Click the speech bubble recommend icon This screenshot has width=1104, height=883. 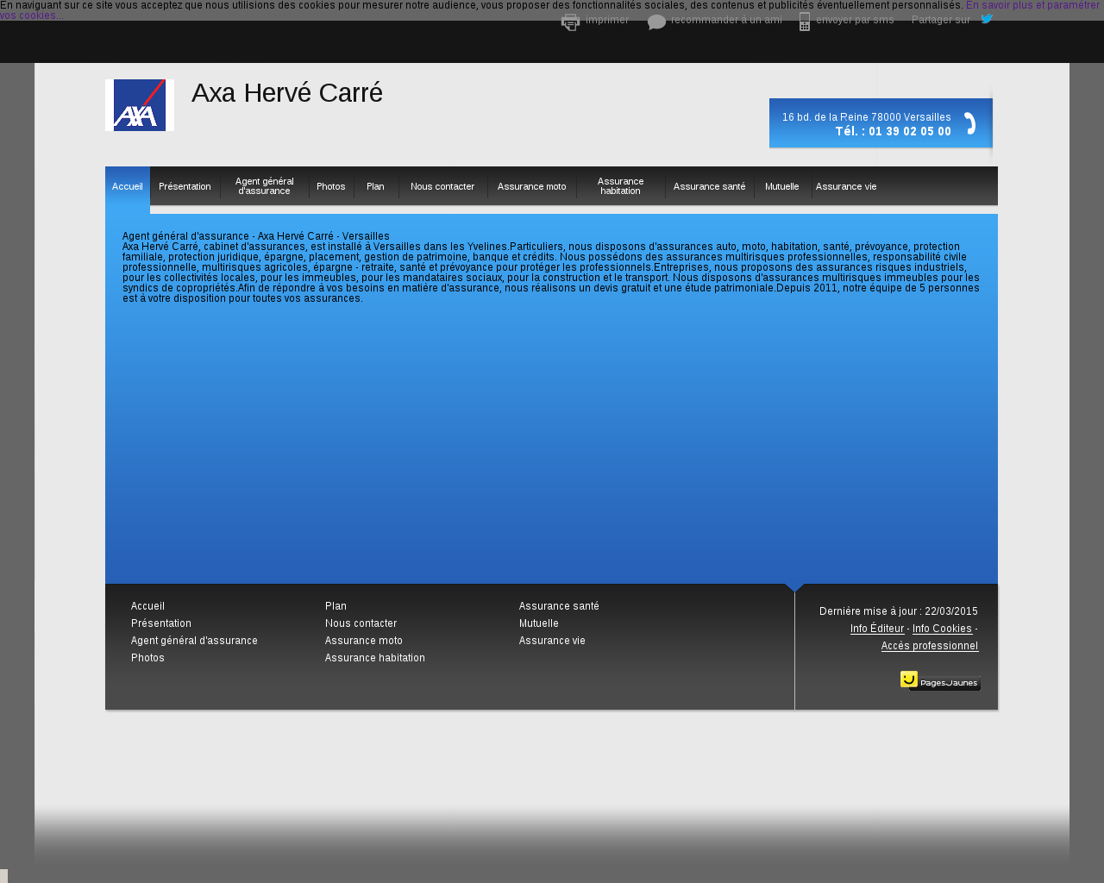pos(656,22)
